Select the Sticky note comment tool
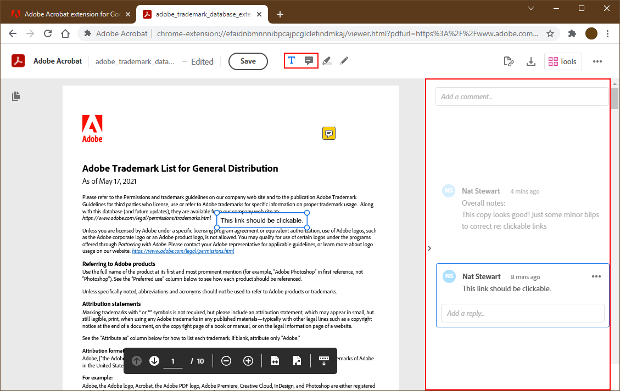620x391 pixels. [x=309, y=60]
